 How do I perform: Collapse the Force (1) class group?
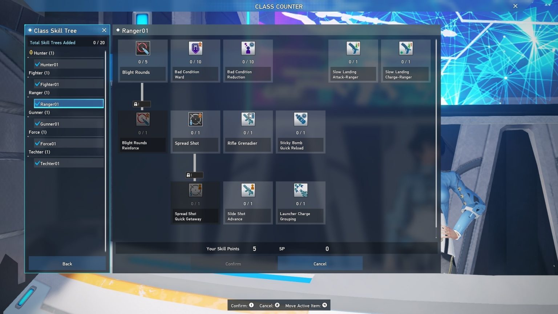click(38, 132)
